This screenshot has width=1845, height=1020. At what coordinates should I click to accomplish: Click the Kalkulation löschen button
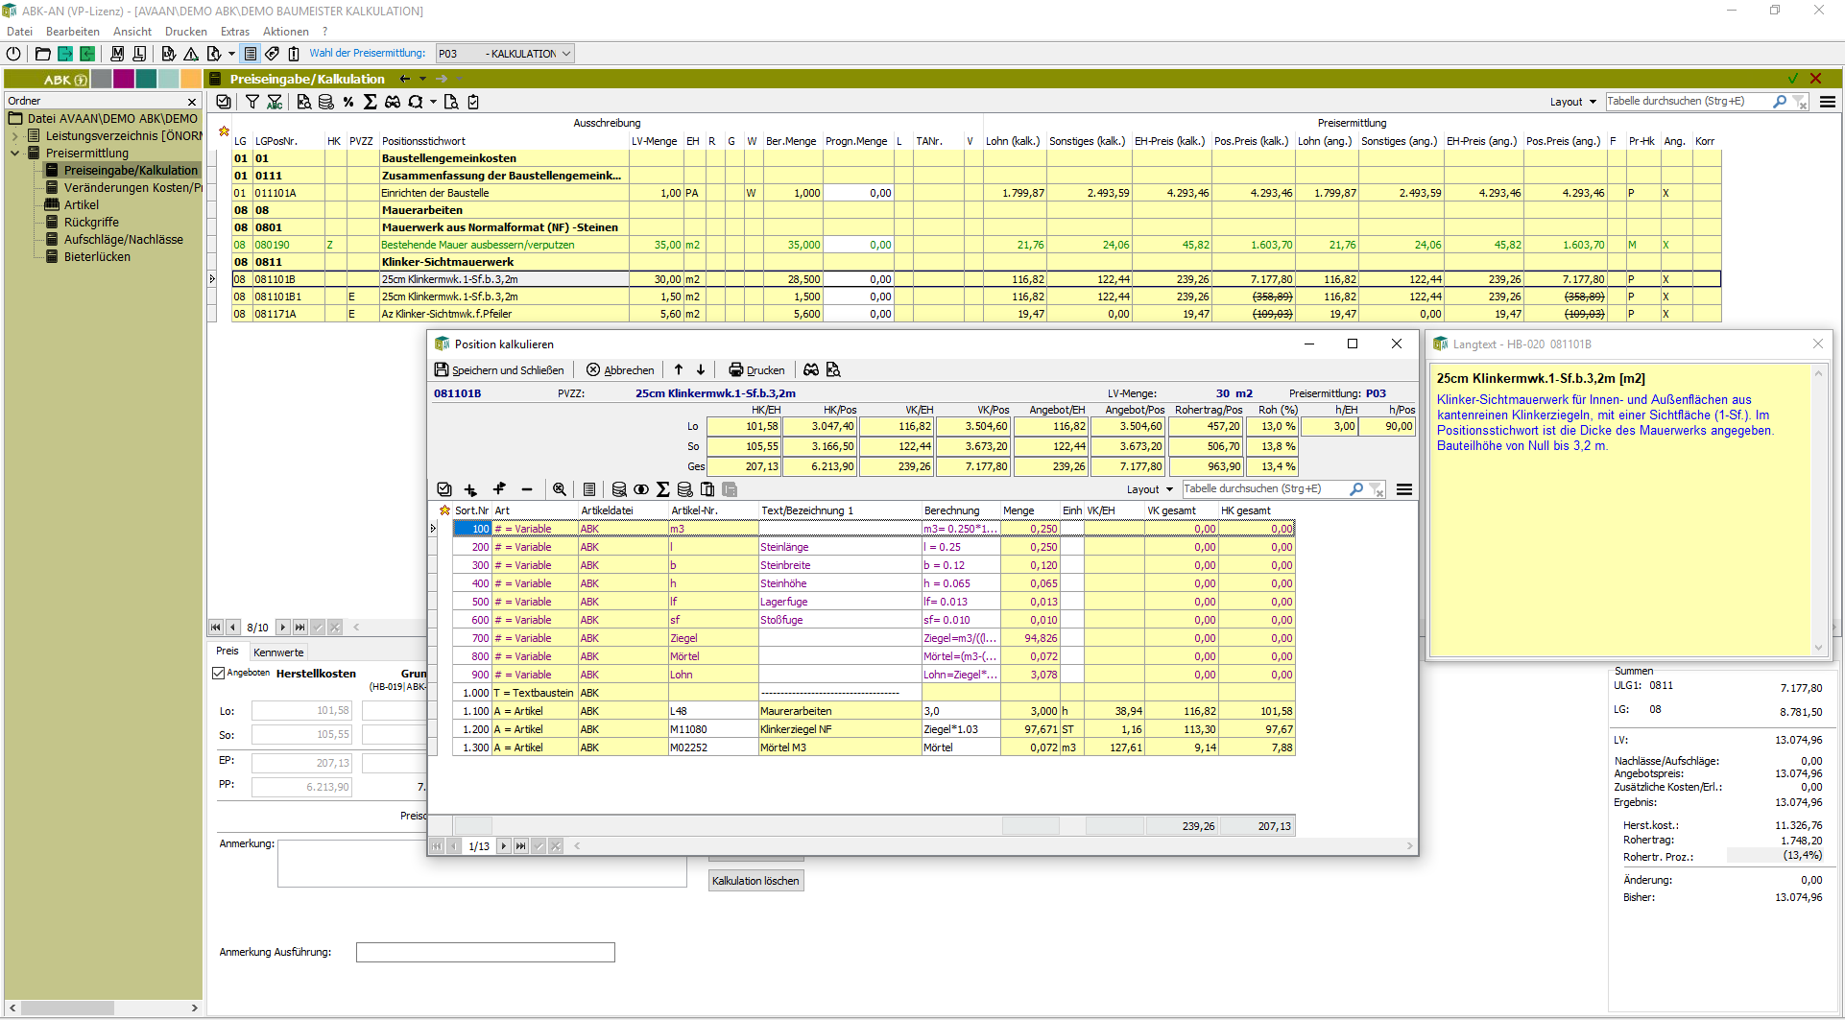tap(755, 881)
